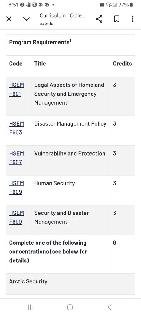
Task: Tap the Instagram notification icon in the status bar
Action: pos(34,5)
